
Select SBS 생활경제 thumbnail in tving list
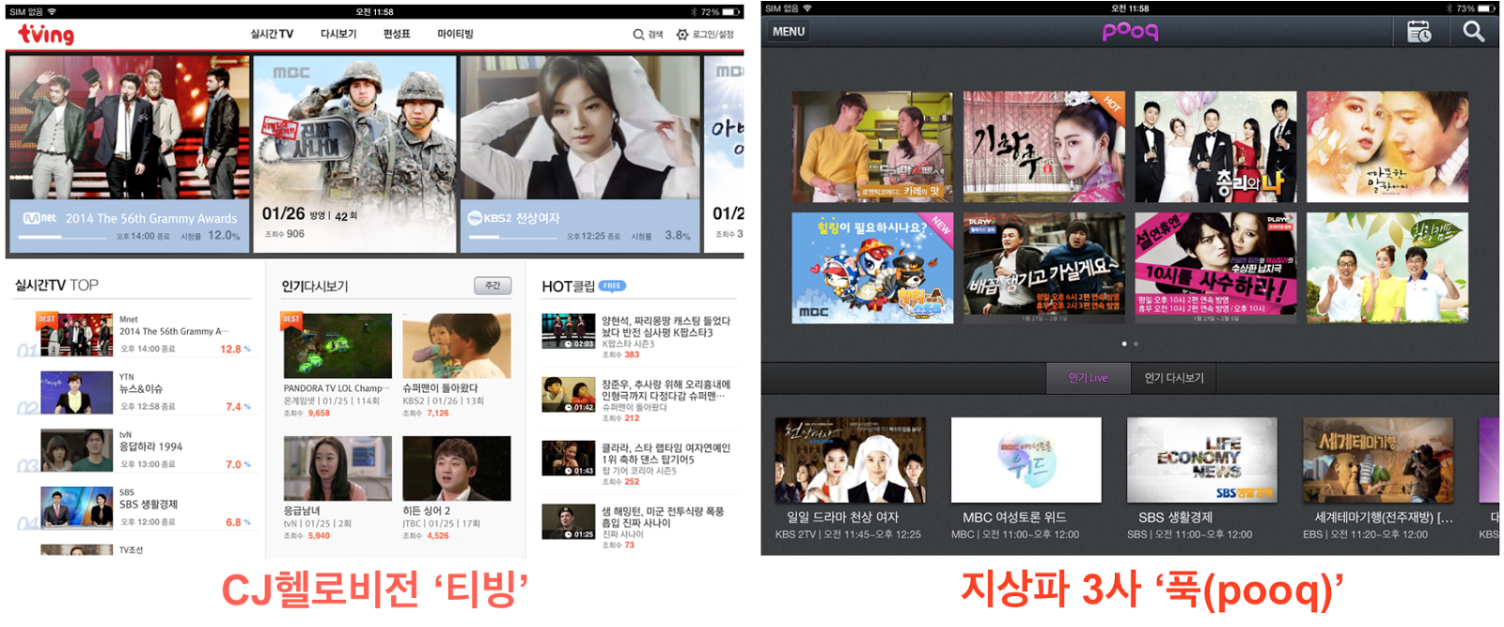76,507
